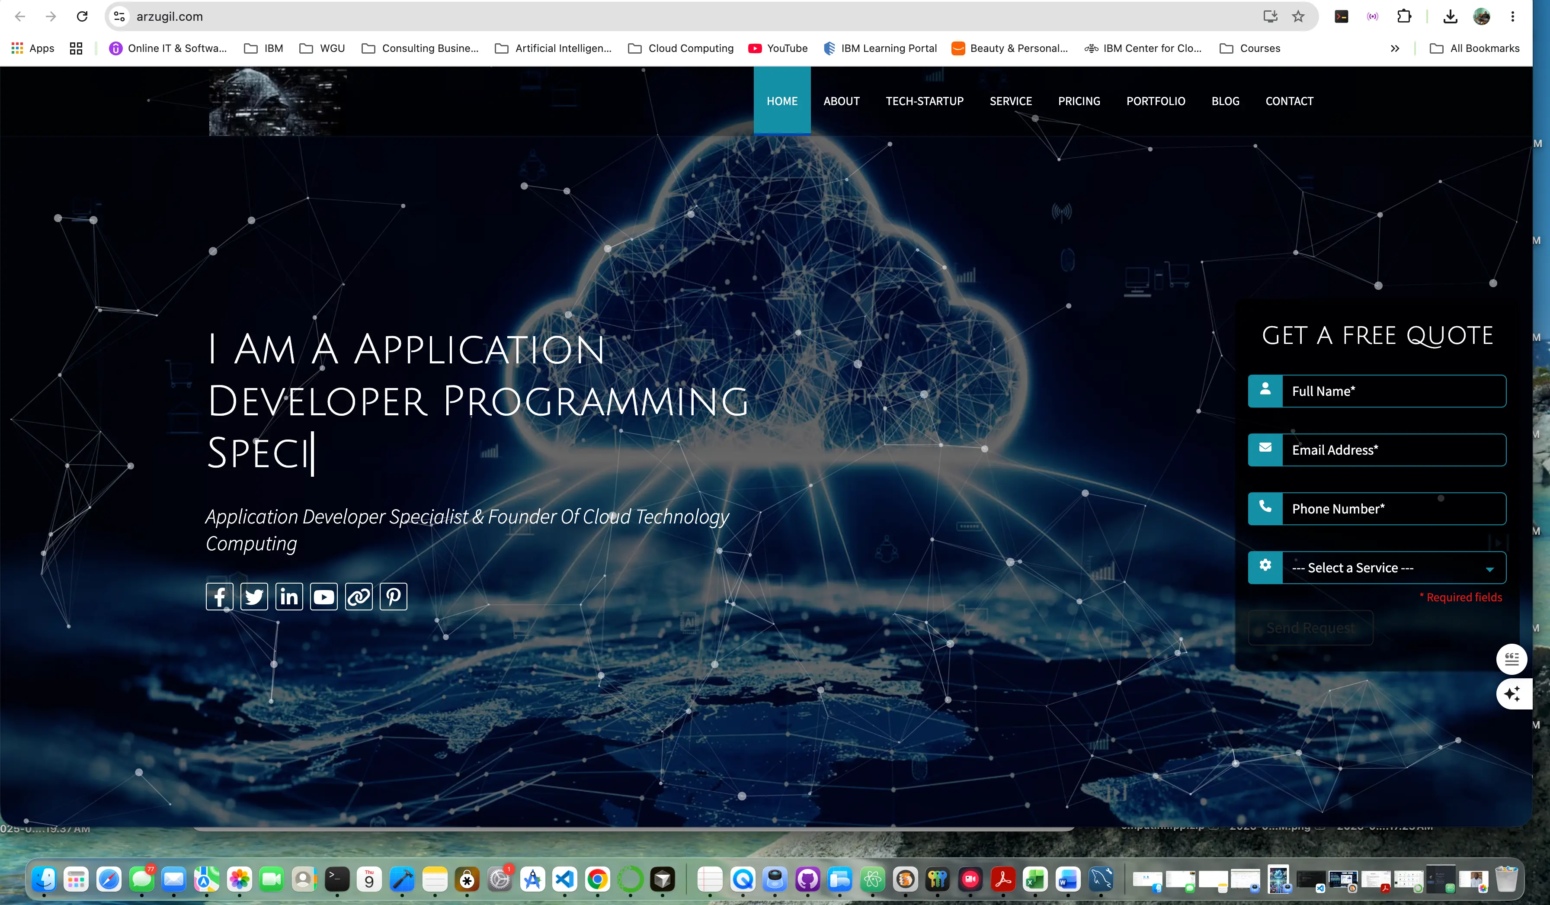Viewport: 1550px width, 905px height.
Task: Click the Full Name input field
Action: point(1394,391)
